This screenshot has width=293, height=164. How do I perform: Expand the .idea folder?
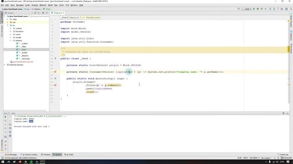pyautogui.click(x=8, y=19)
